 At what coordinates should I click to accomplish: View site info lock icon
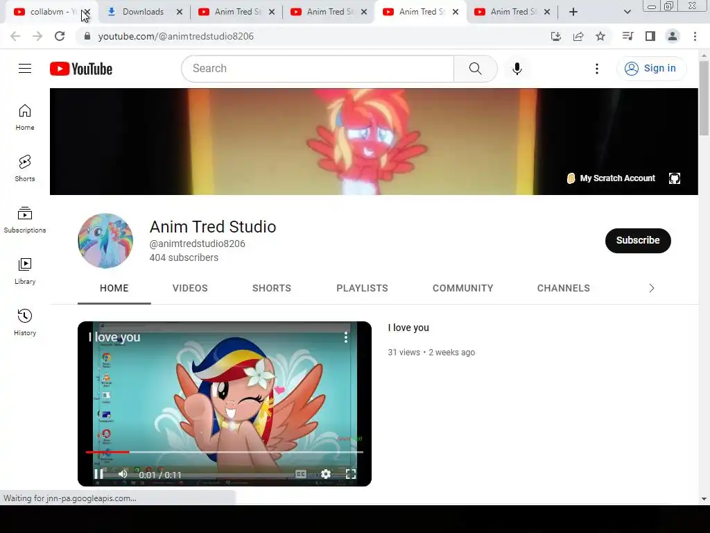tap(87, 36)
